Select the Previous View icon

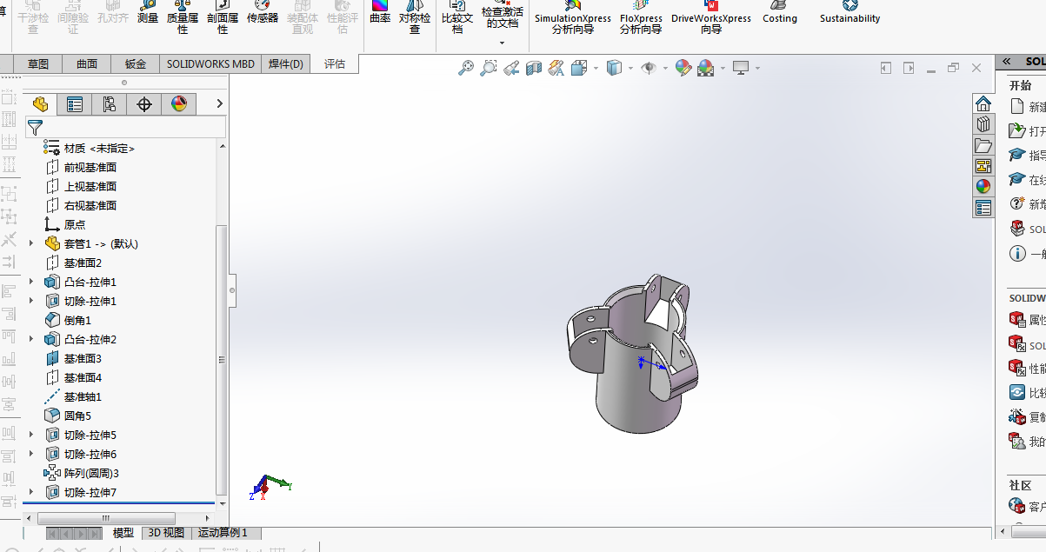511,68
